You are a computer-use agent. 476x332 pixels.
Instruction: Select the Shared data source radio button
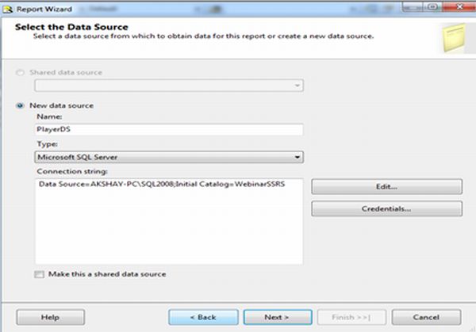coord(21,72)
